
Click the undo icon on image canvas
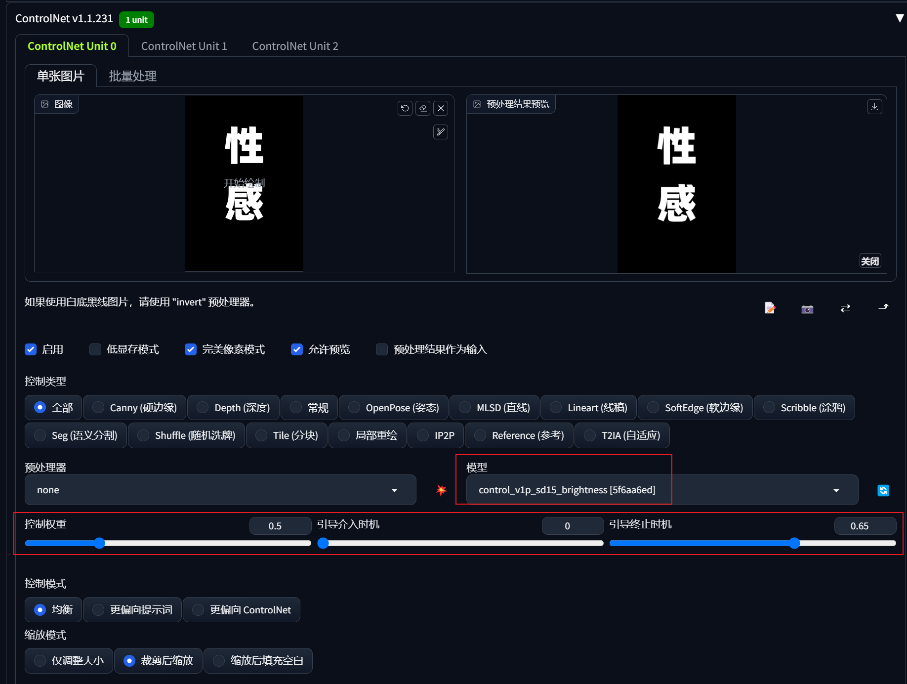(405, 108)
